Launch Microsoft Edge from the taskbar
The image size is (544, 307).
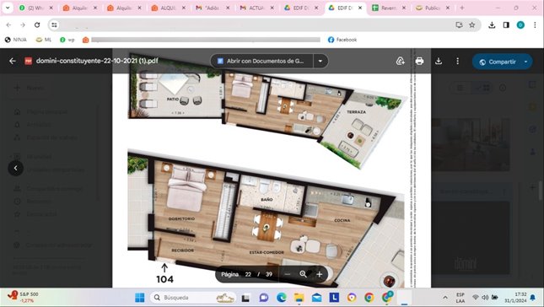tap(282, 297)
